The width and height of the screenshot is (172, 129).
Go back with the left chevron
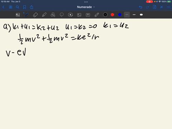[x=3, y=7]
